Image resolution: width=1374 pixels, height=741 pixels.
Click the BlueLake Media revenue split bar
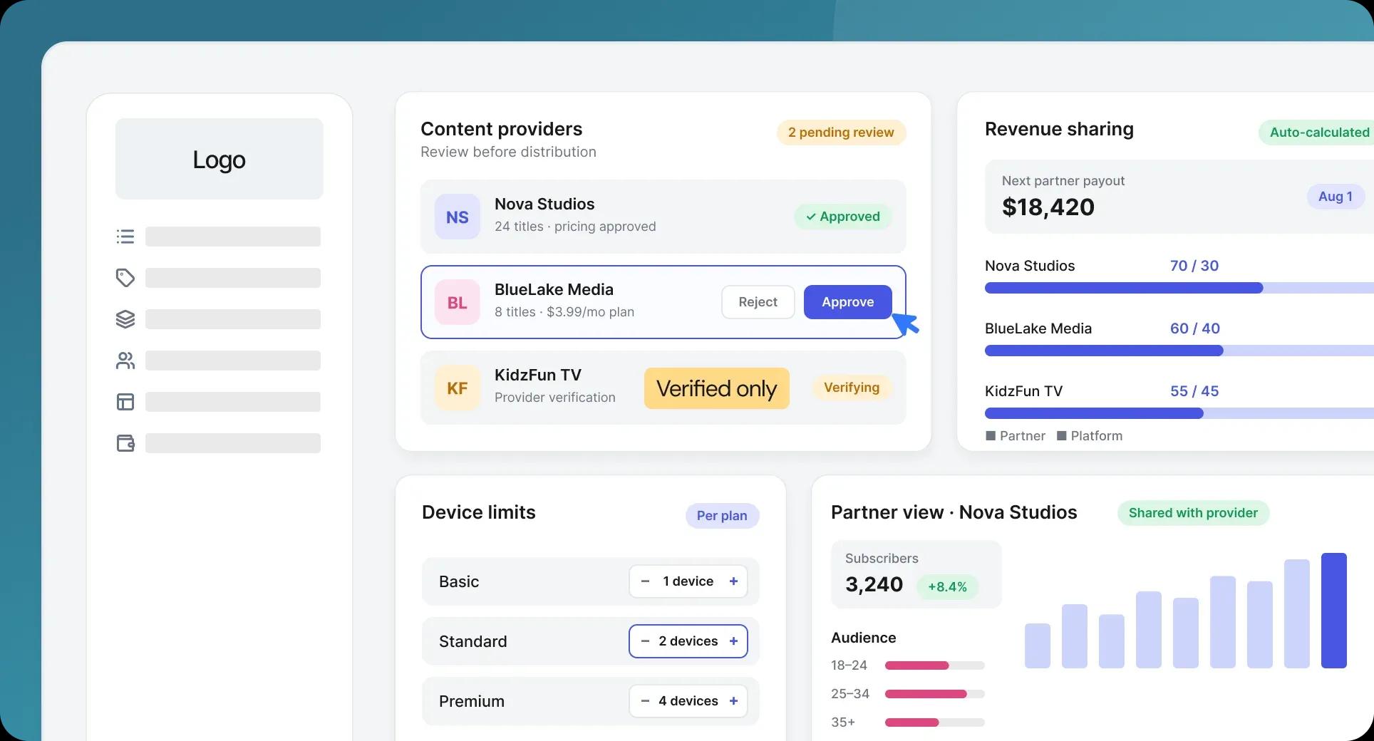1179,351
